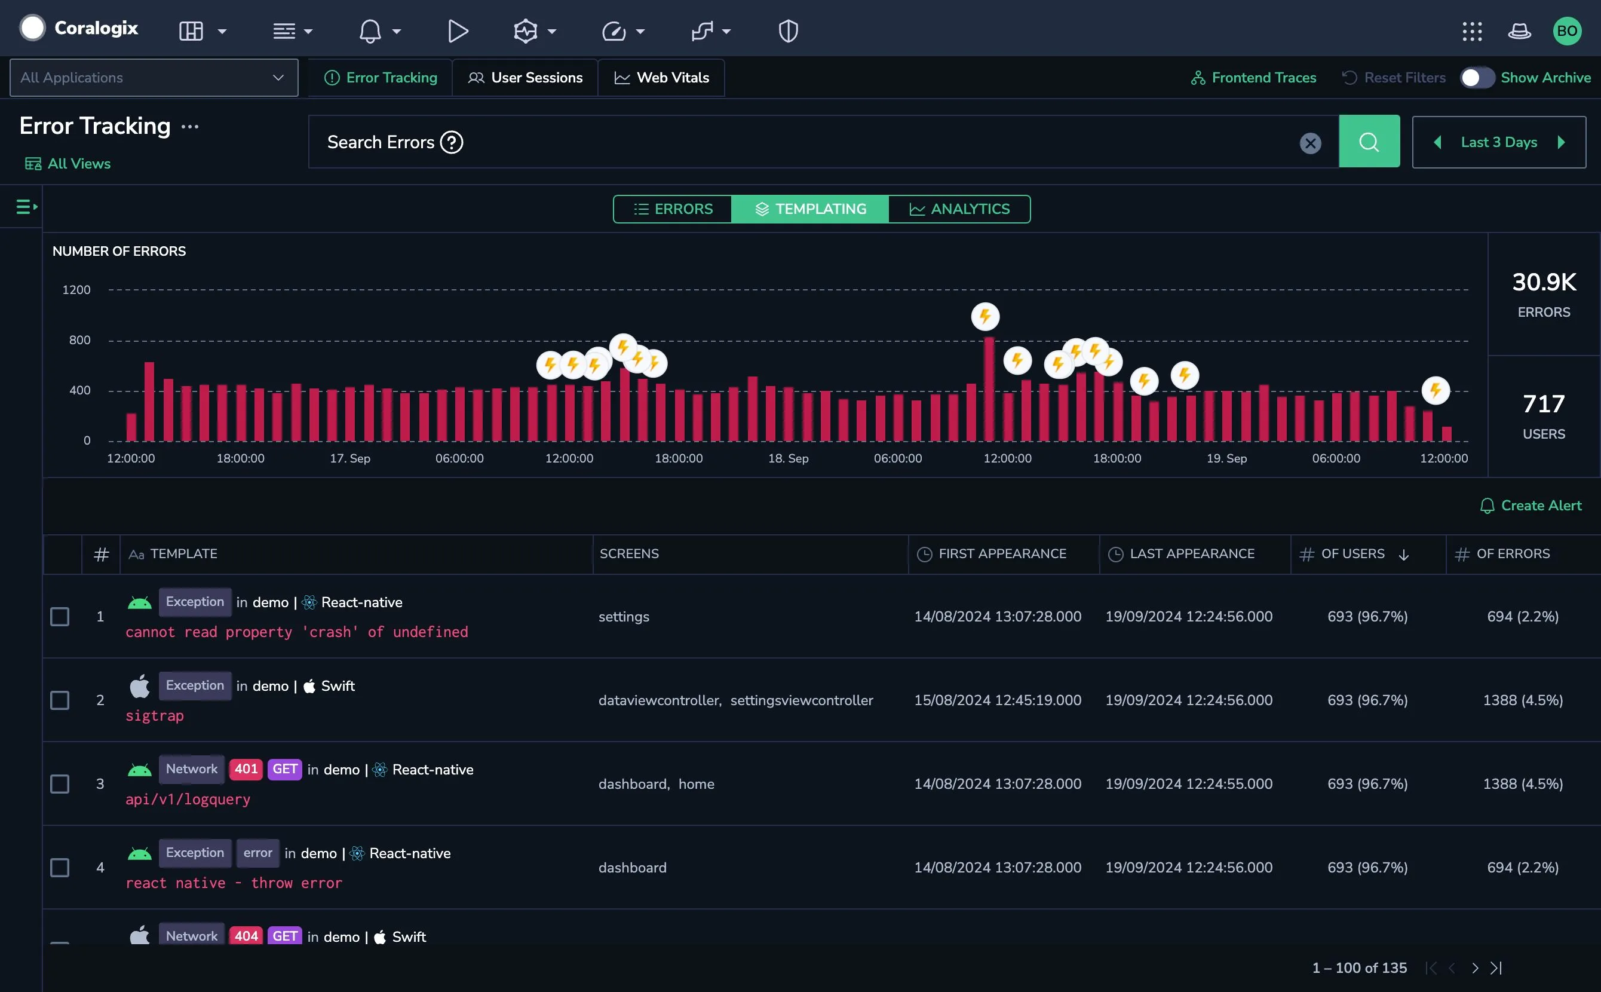Click the rightmost lightning marker near 12:00:00
Viewport: 1601px width, 992px height.
[x=1435, y=390]
